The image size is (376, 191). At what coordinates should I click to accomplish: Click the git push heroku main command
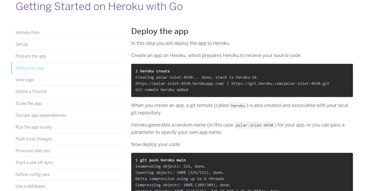click(x=161, y=160)
